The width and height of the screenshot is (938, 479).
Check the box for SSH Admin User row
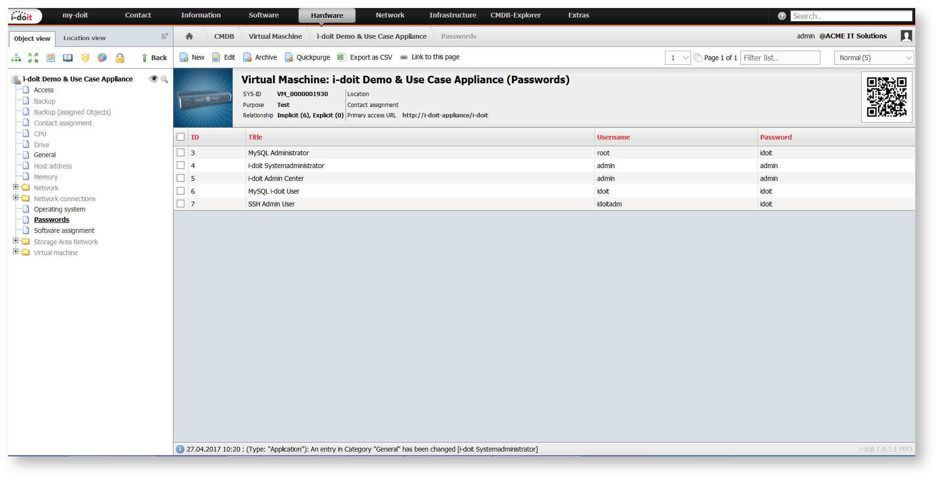click(x=181, y=204)
